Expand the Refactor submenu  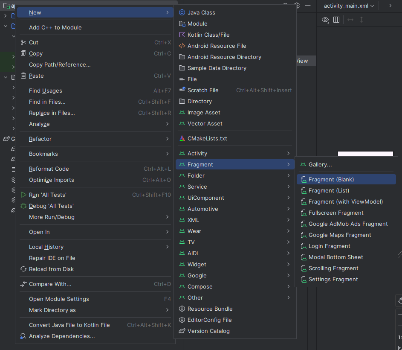(95, 139)
